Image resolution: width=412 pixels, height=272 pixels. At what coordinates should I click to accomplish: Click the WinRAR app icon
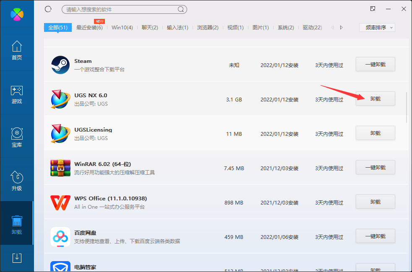pos(60,168)
